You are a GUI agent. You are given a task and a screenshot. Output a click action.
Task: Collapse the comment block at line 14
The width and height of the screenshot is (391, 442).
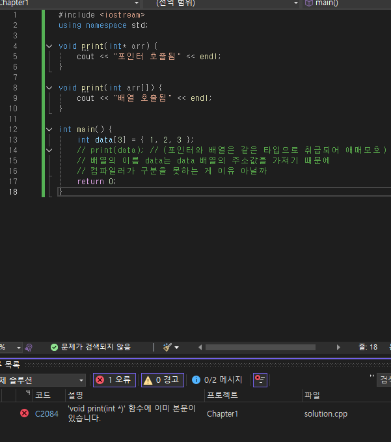click(49, 150)
